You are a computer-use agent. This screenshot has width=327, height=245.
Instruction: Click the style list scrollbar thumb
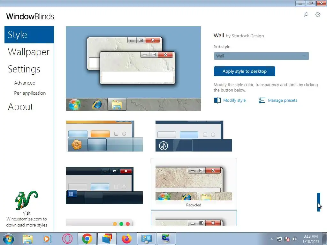pyautogui.click(x=319, y=202)
